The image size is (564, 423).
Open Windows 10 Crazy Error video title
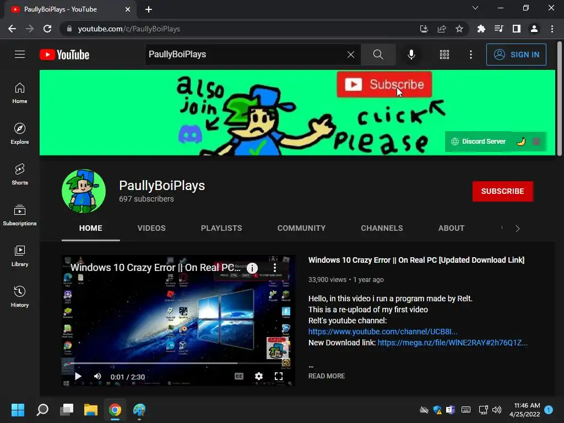pos(416,260)
